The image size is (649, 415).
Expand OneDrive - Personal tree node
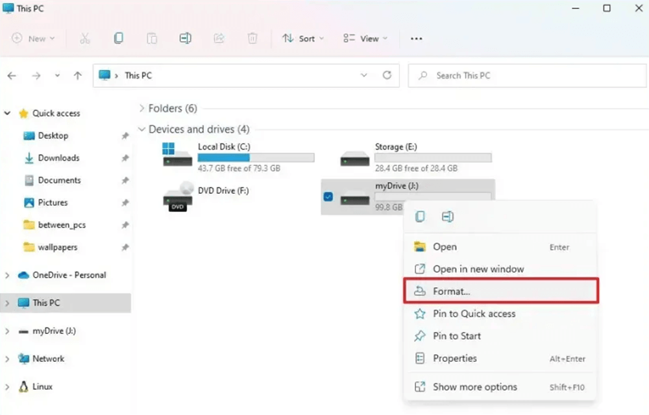pyautogui.click(x=8, y=275)
